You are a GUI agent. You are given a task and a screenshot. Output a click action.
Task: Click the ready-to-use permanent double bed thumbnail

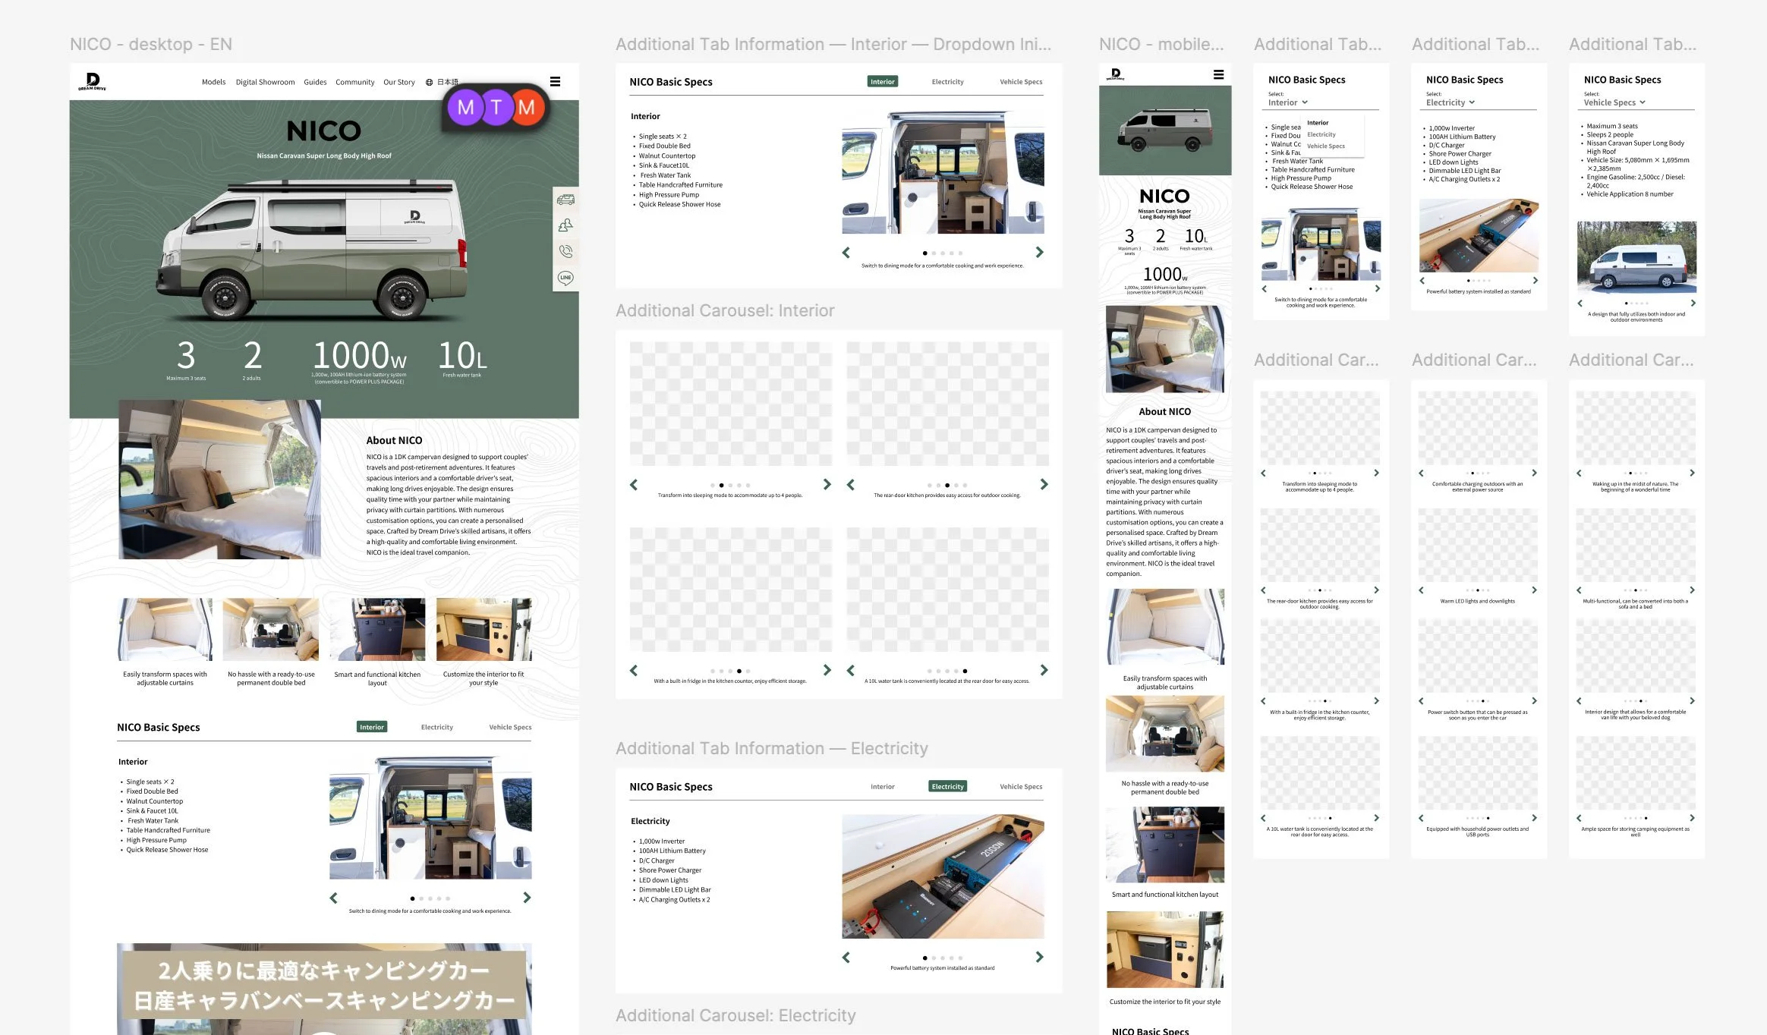coord(271,629)
